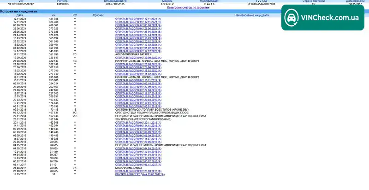Screen dimensions: 369x190
Task: Click RC code 7K cell
Action: click(75, 168)
